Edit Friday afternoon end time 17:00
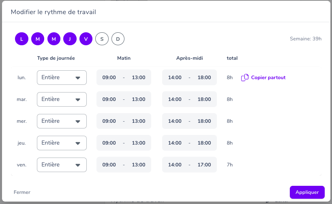 204,165
